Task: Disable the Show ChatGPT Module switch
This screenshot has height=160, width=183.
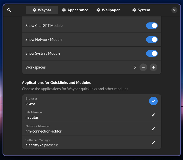Action: 152,26
